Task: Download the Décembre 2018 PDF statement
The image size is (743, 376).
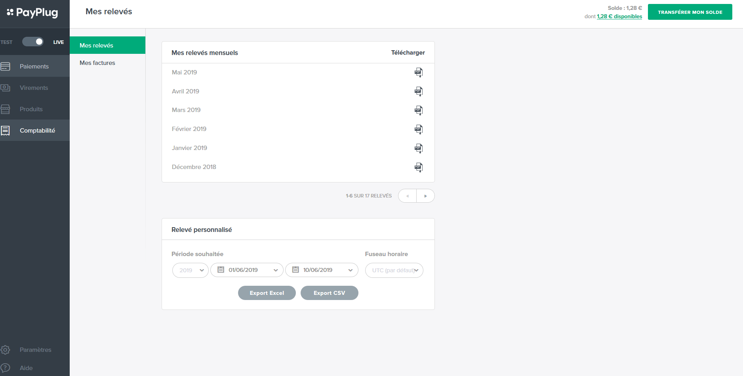Action: (418, 167)
